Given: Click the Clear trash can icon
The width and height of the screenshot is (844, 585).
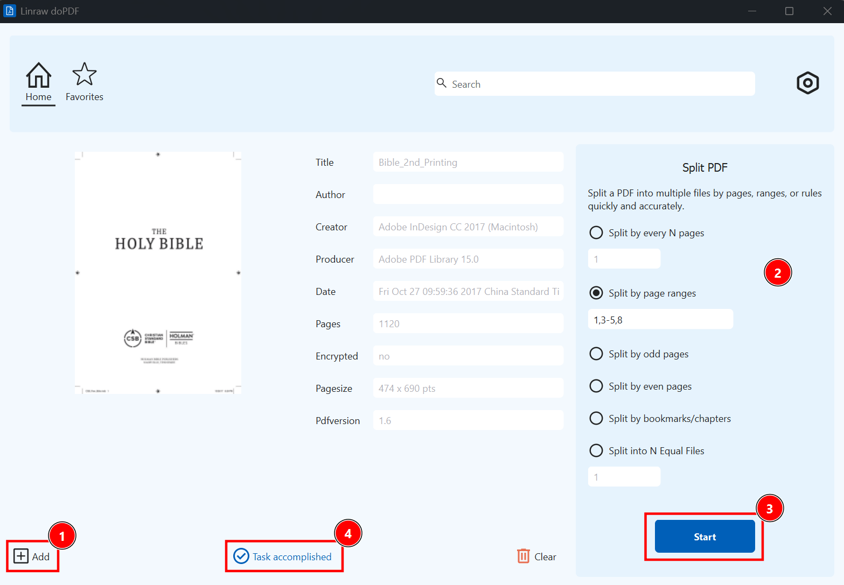Looking at the screenshot, I should (523, 556).
